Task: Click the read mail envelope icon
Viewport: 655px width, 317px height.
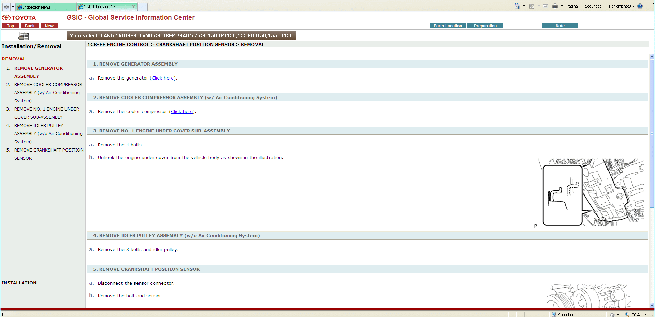Action: tap(545, 6)
